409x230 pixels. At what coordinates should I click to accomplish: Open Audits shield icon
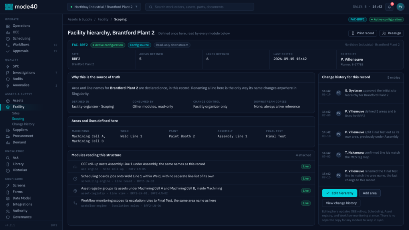(x=8, y=79)
